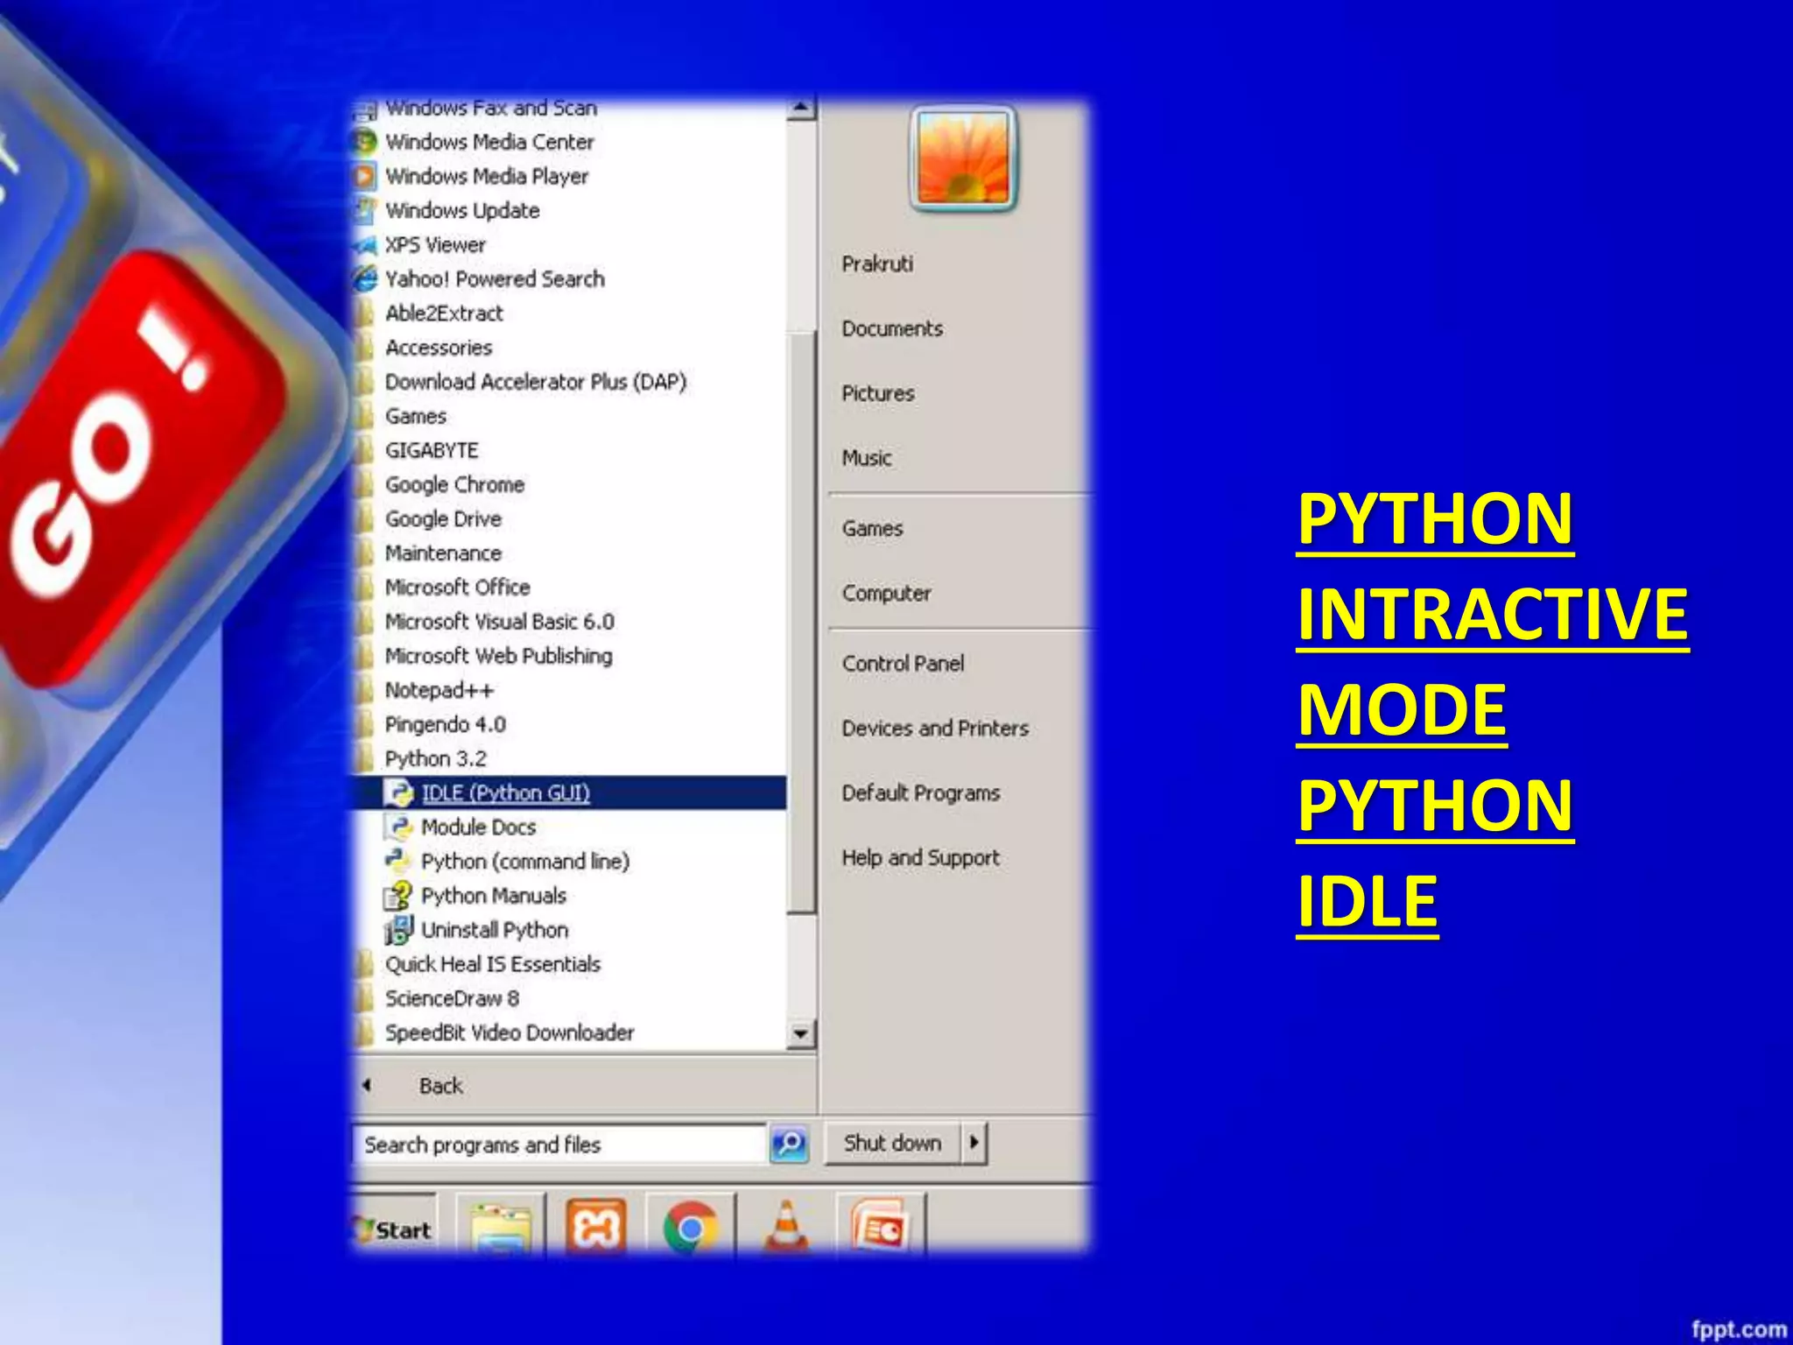1793x1345 pixels.
Task: Open Python Manuals help icon
Action: point(399,895)
